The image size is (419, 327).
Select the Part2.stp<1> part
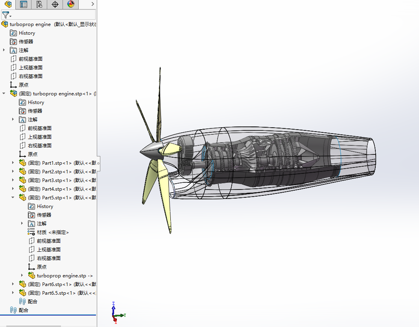pyautogui.click(x=57, y=171)
